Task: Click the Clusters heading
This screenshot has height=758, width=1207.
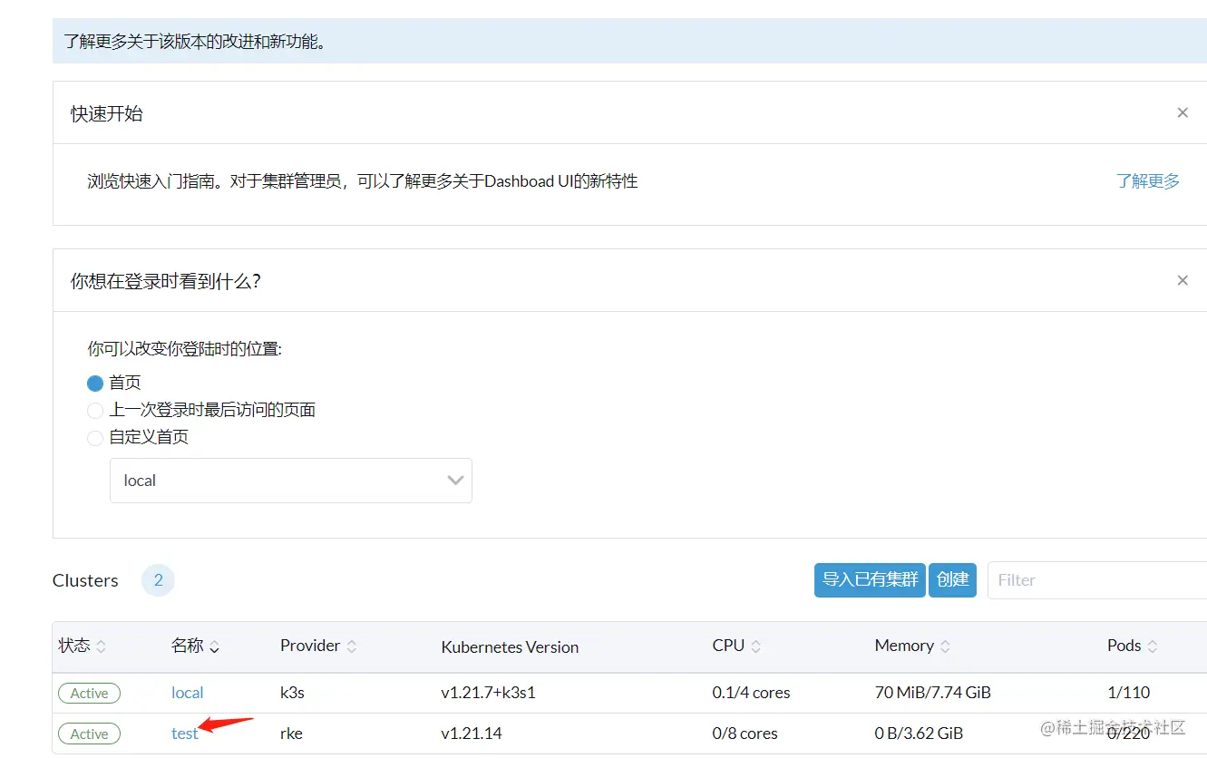Action: coord(85,580)
